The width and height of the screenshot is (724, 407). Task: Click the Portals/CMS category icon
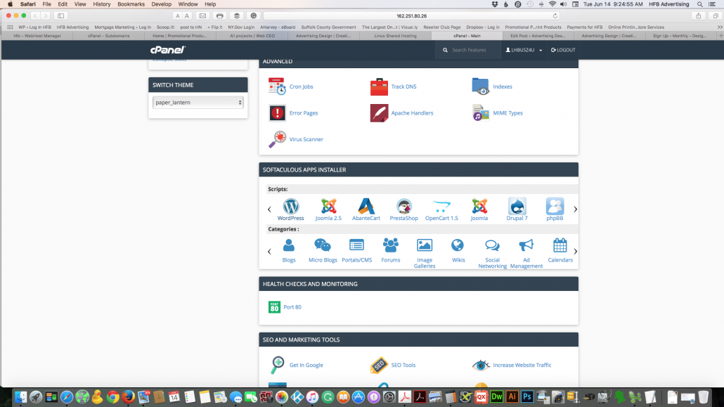click(x=356, y=246)
